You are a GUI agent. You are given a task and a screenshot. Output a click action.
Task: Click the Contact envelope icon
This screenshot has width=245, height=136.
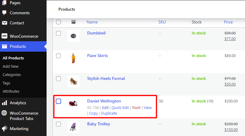[x=4, y=23]
